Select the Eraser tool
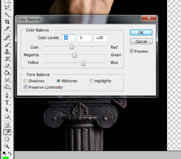 [x=7, y=66]
